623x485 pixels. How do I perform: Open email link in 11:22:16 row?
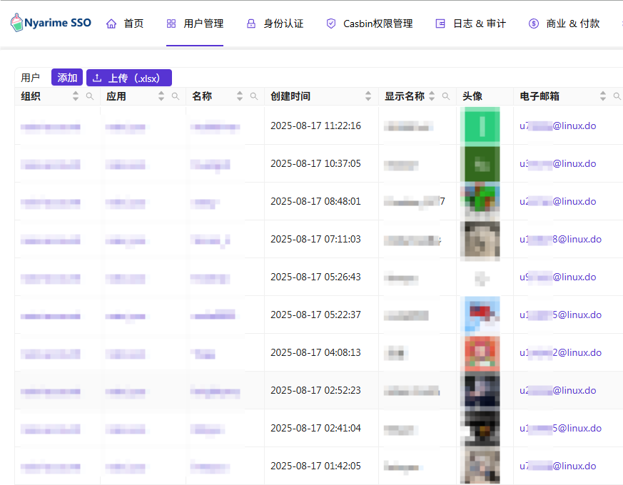[557, 126]
